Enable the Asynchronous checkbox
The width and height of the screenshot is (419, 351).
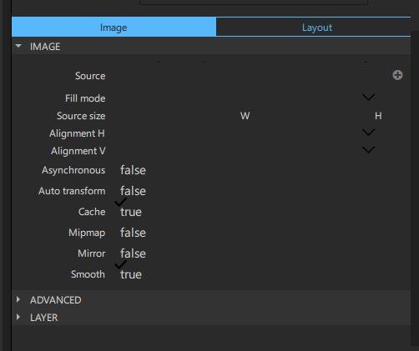point(133,170)
